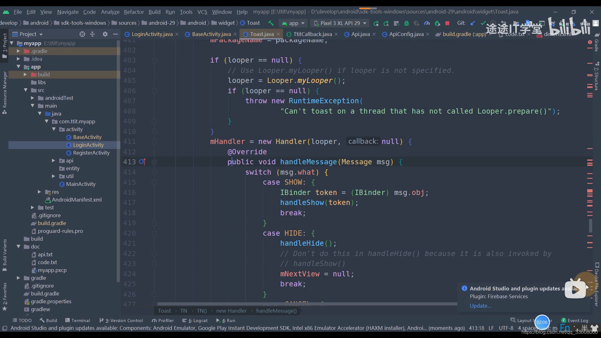
Task: Click the tool window toggle icon in status bar
Action: coord(5,328)
